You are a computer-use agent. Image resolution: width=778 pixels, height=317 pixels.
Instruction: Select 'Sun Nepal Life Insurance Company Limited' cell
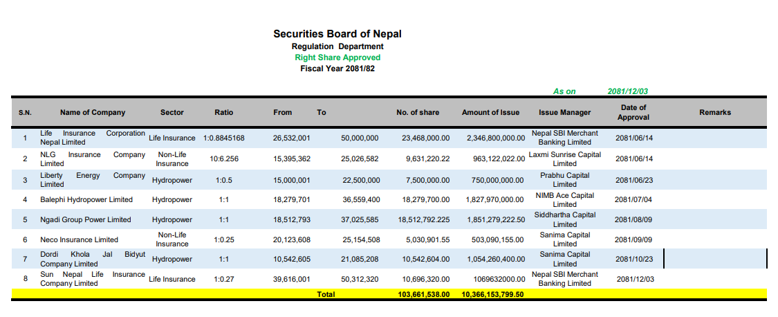[x=93, y=279]
